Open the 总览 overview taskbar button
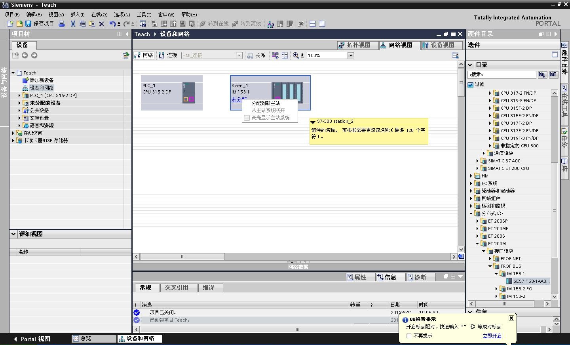570x345 pixels. (x=93, y=339)
